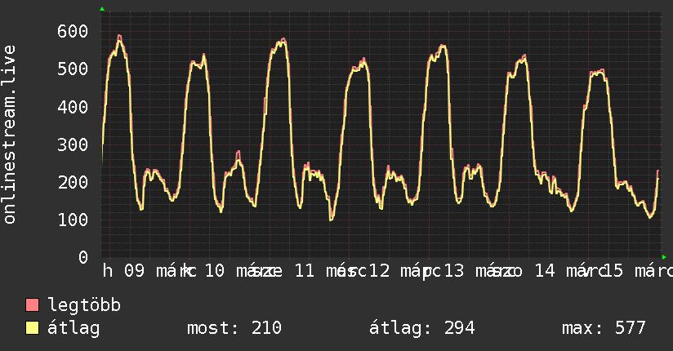Click the x-axis date label 11
673x351 pixels.
point(305,271)
